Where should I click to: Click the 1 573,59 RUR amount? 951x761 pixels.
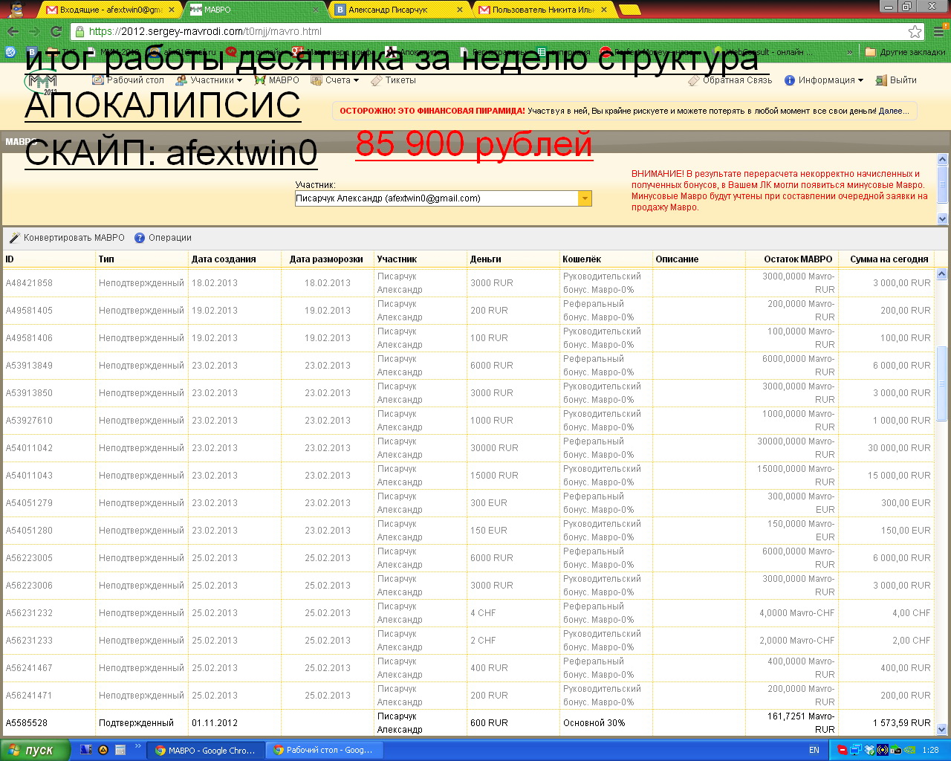pos(902,723)
